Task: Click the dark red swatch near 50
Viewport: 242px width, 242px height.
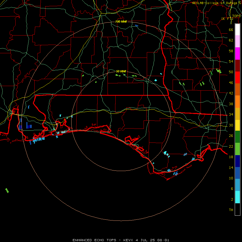Action: pos(237,66)
